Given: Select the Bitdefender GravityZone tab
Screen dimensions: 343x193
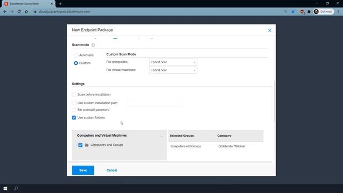Looking at the screenshot, I should [28, 4].
